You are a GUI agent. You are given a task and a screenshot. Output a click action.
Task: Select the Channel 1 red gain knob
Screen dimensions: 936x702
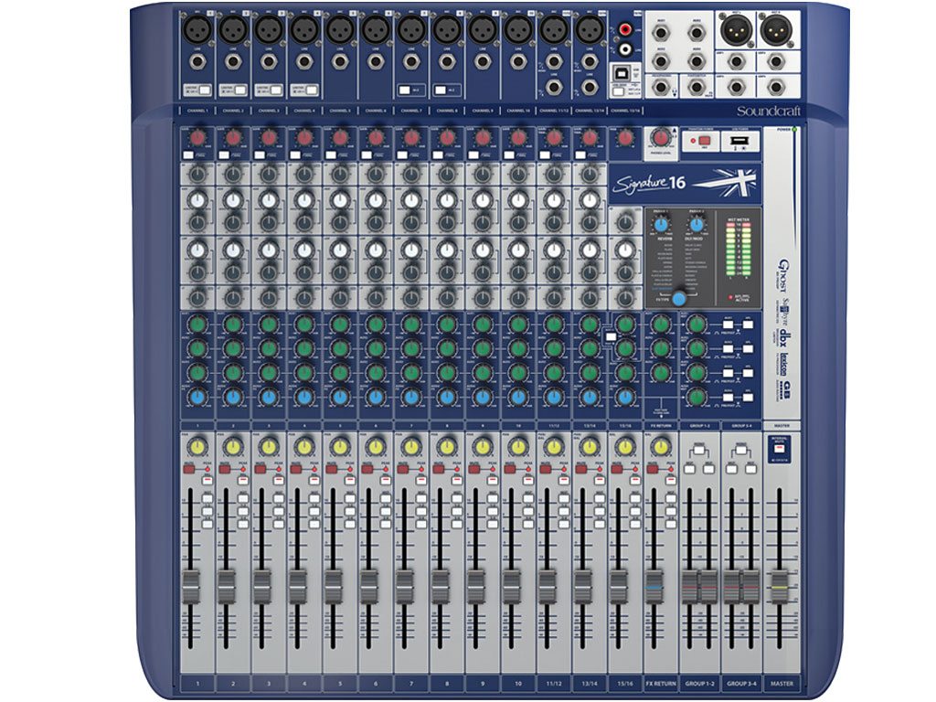197,138
